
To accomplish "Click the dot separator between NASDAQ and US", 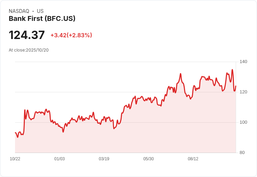I will (33, 11).
